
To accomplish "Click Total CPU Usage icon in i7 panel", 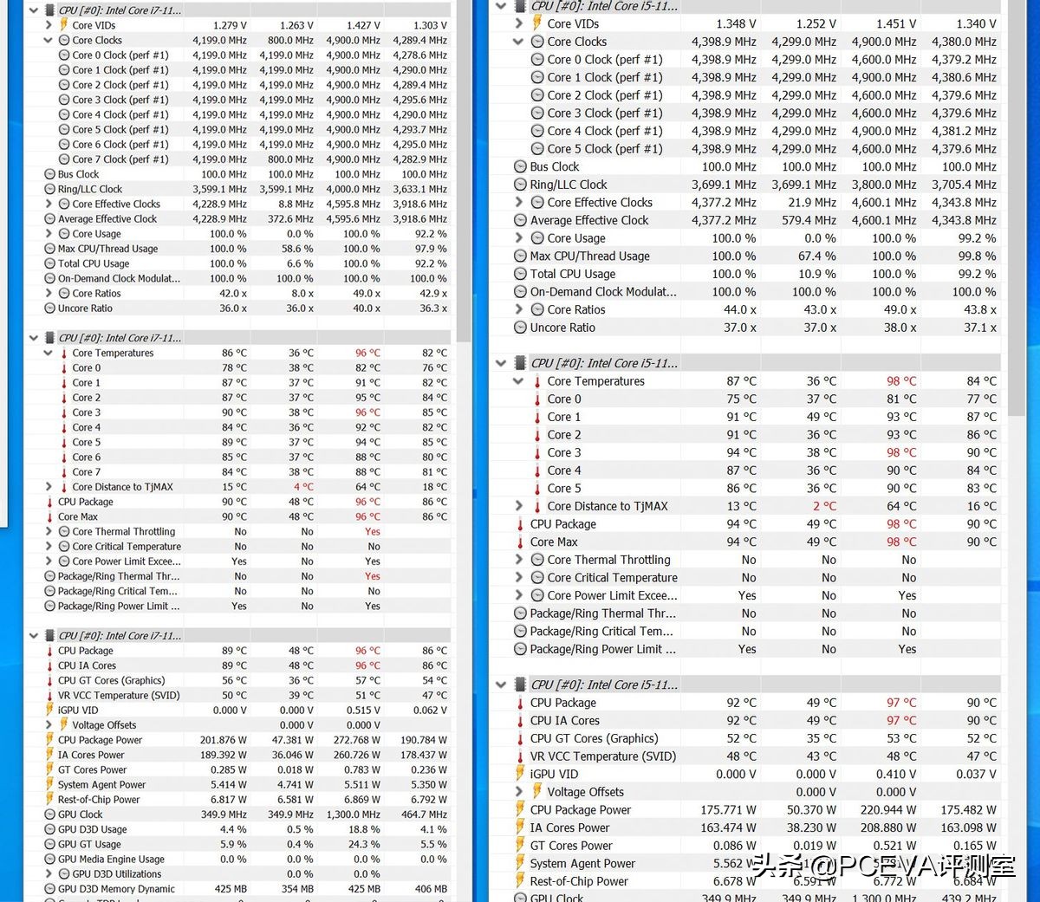I will tap(50, 263).
